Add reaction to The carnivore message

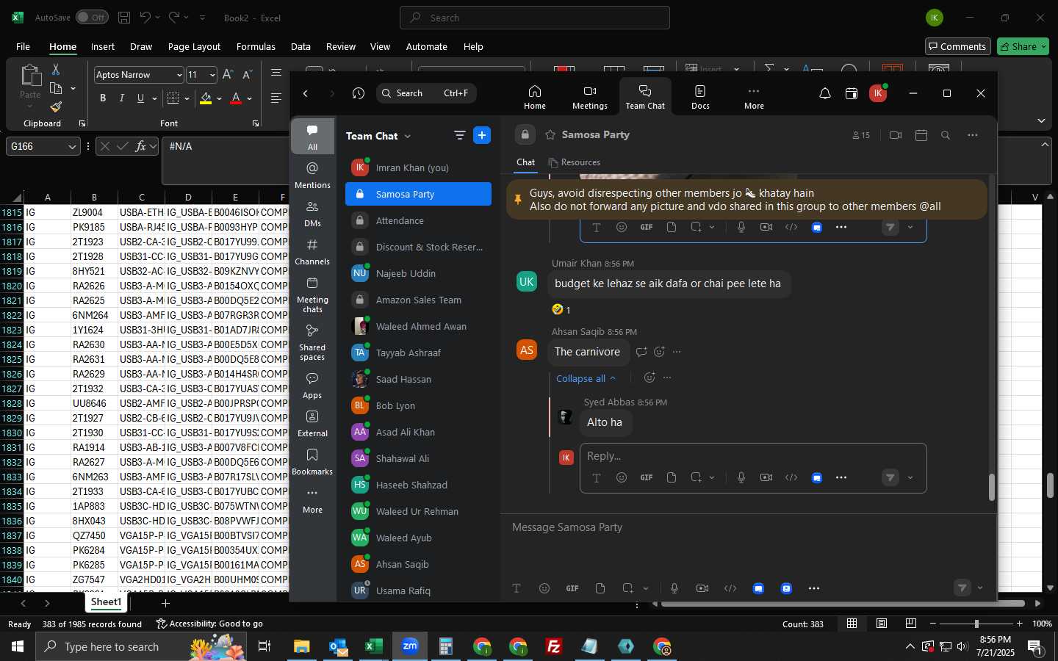[x=659, y=352]
